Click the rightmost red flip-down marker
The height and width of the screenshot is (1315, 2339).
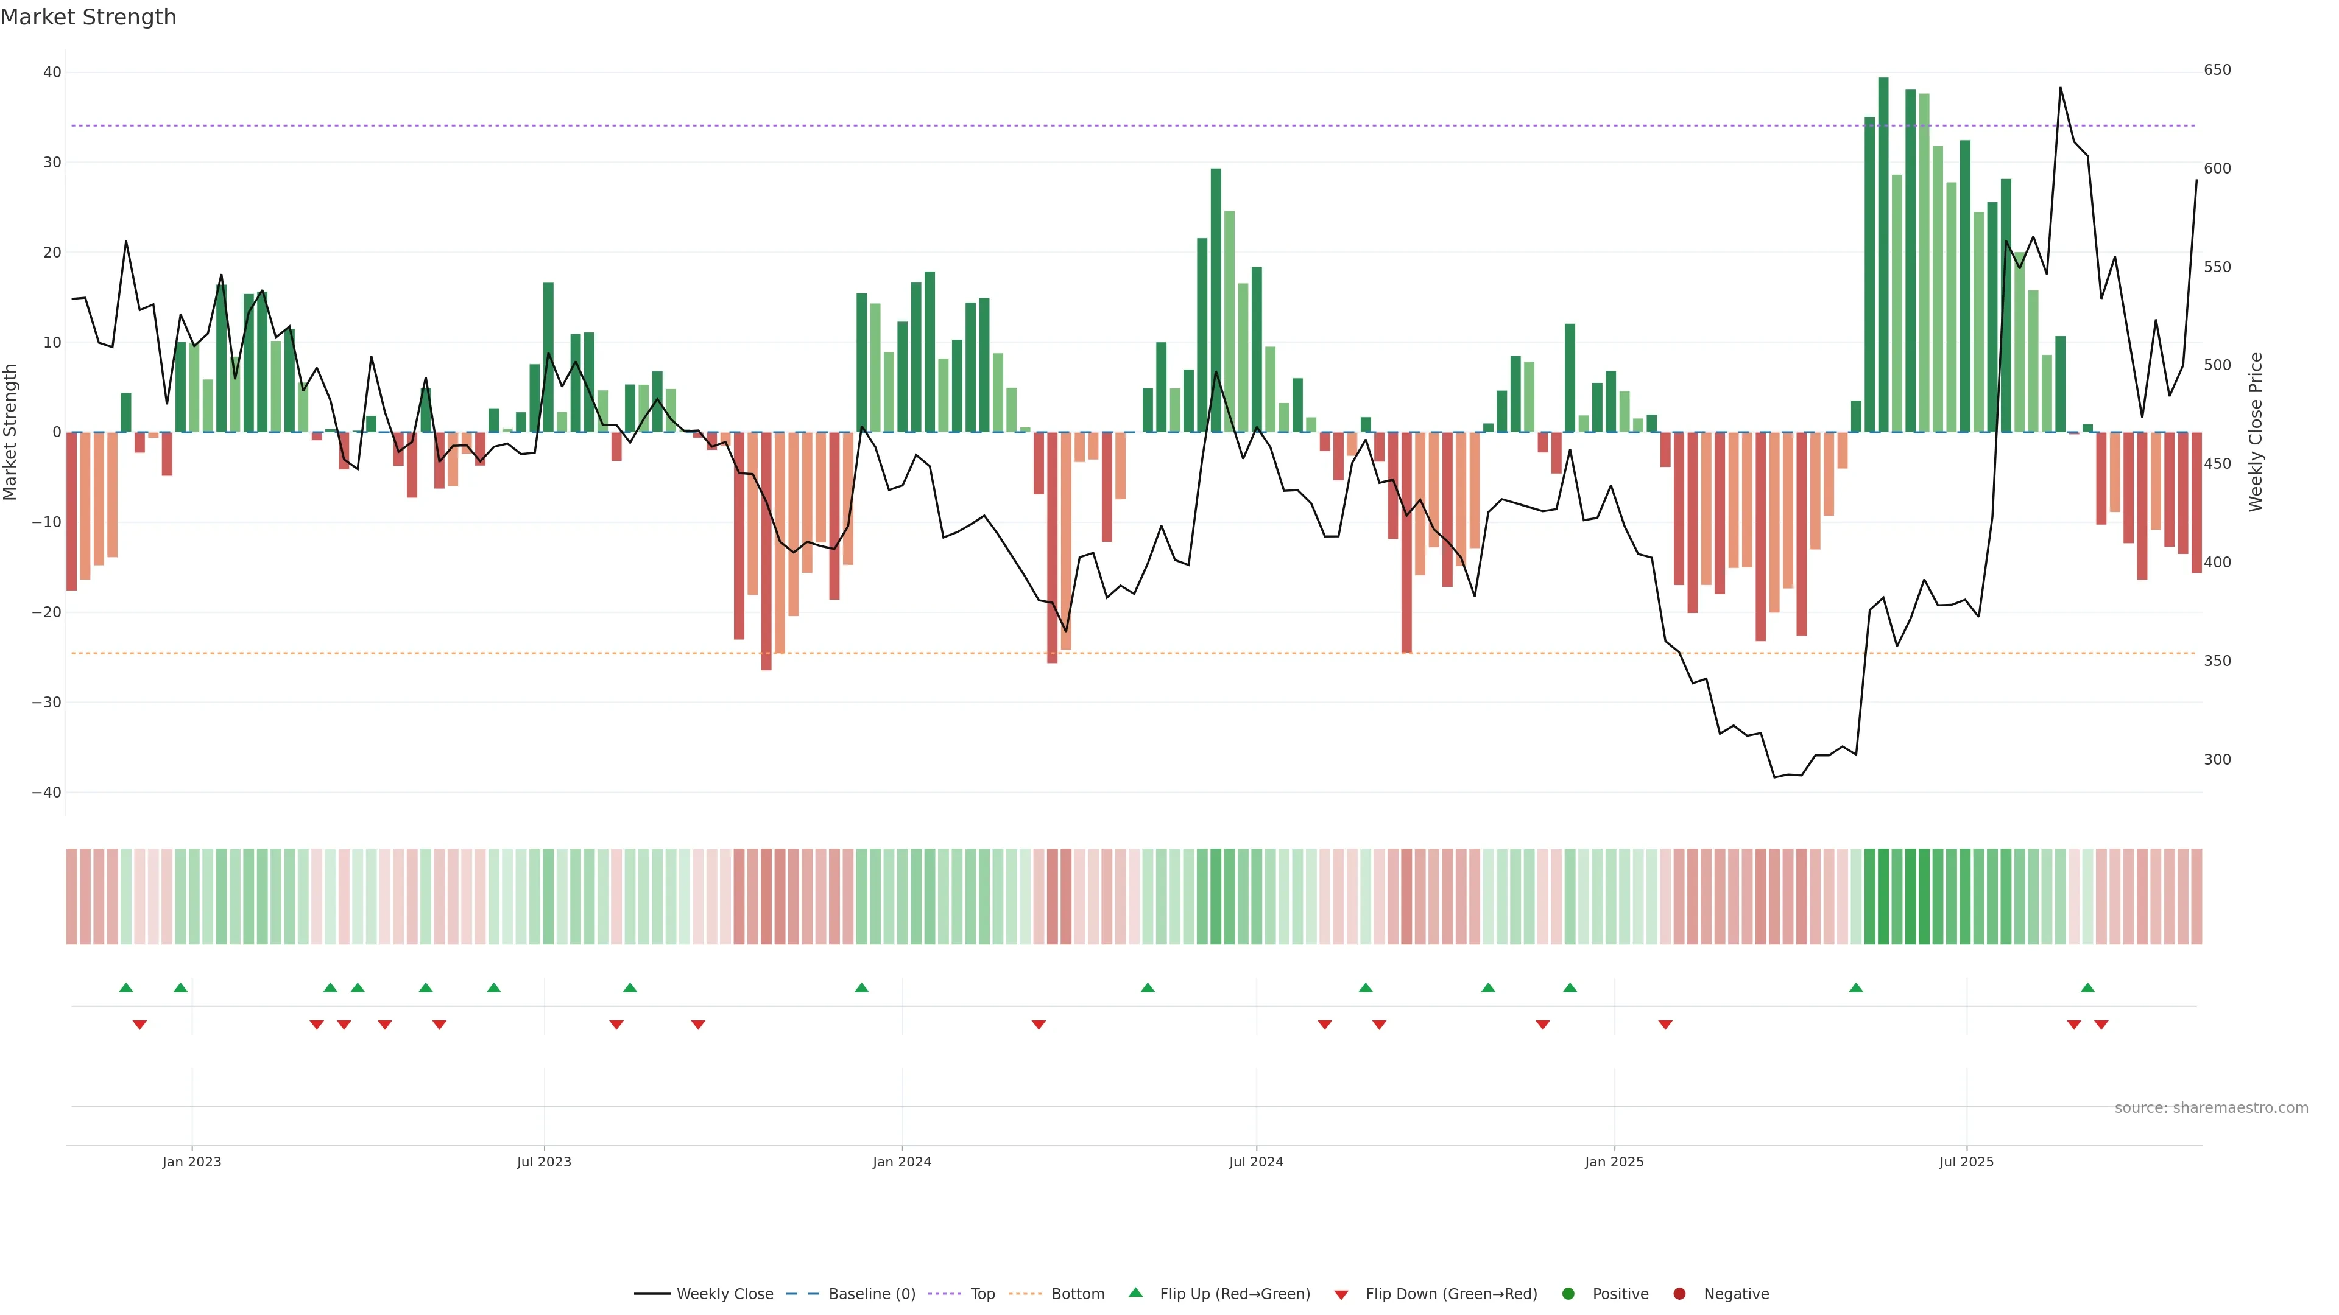(x=2101, y=1025)
